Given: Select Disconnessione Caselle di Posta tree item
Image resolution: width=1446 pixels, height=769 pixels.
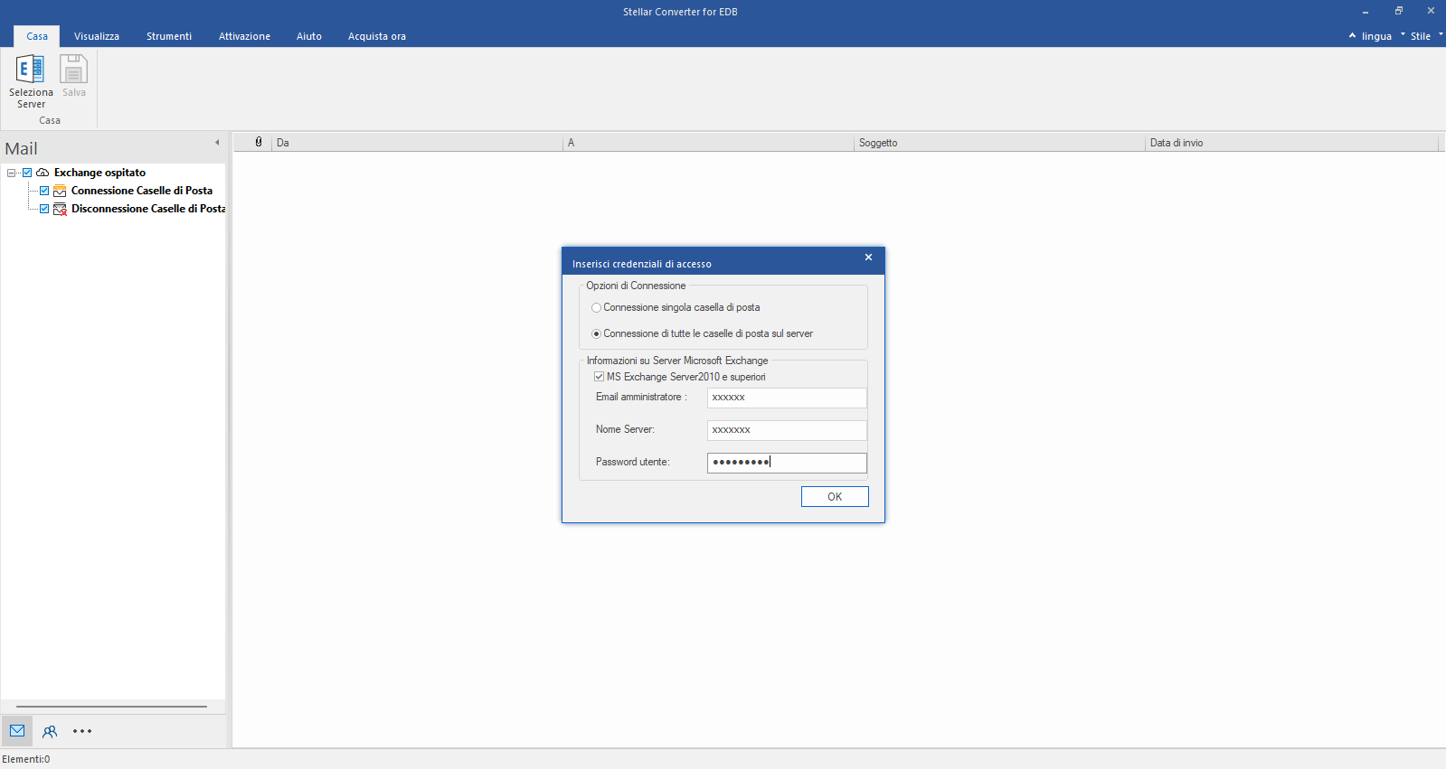Looking at the screenshot, I should (x=148, y=209).
